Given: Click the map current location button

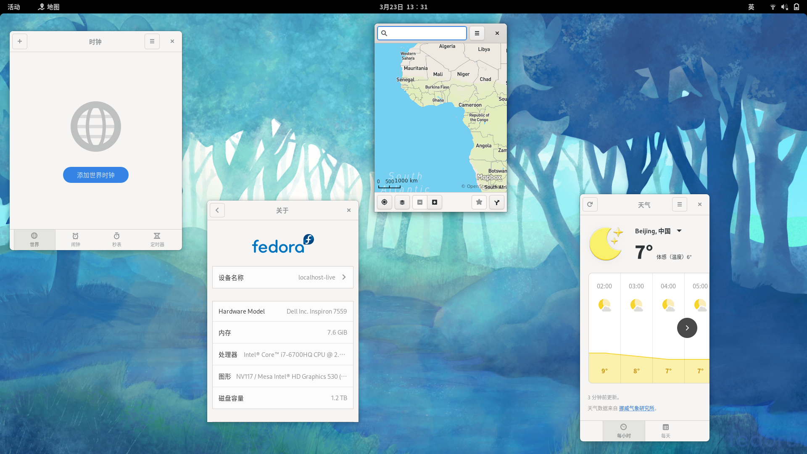Looking at the screenshot, I should 384,202.
